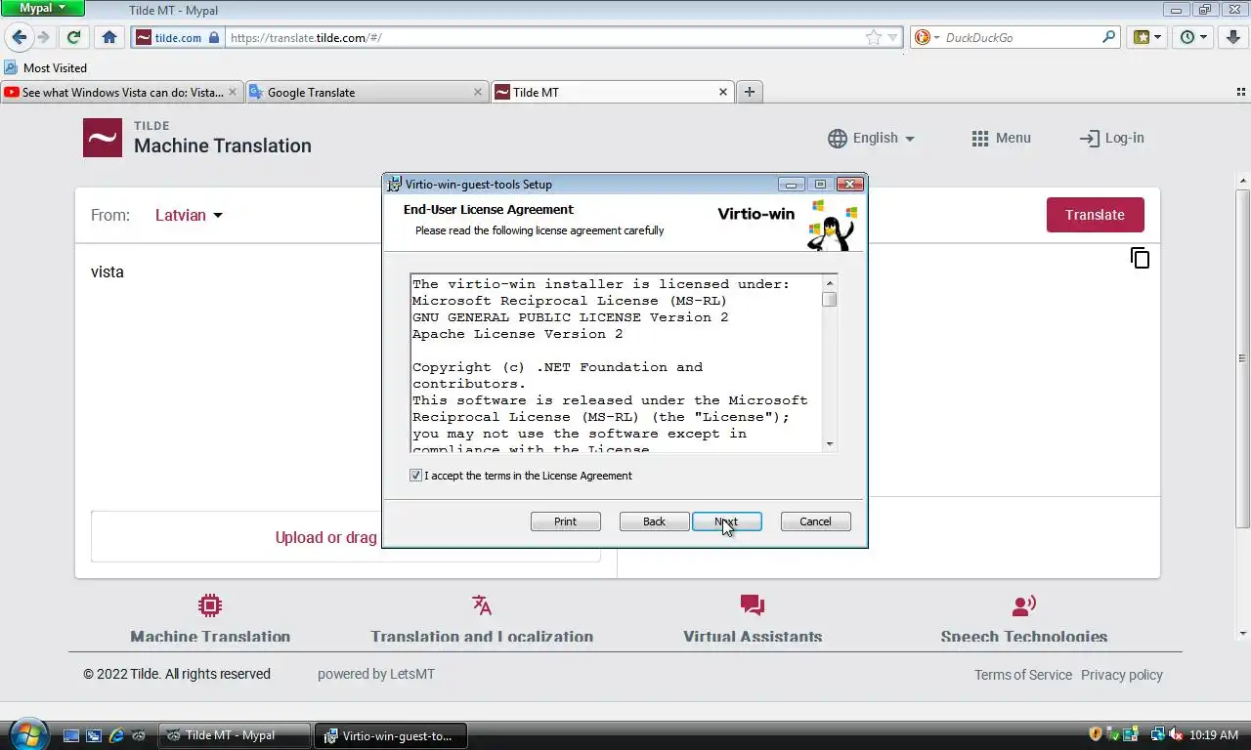
Task: Open the bookmarks menu toolbar button
Action: click(x=1147, y=37)
